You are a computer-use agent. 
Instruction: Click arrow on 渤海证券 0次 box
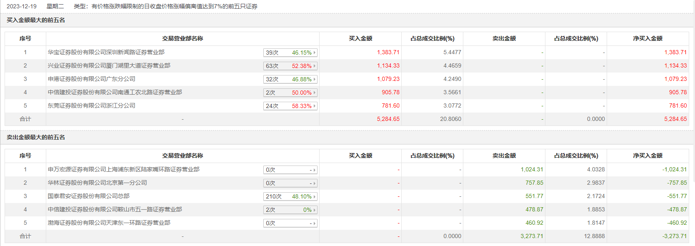pos(315,223)
